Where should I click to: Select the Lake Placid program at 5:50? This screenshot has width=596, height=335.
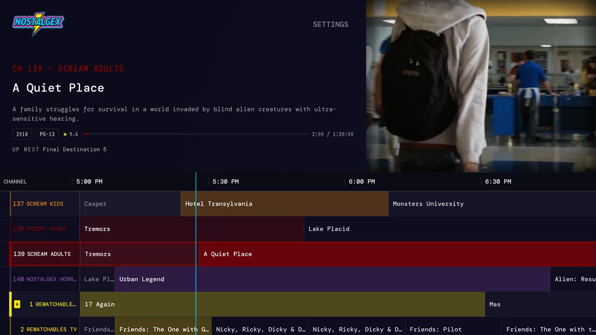tap(450, 229)
